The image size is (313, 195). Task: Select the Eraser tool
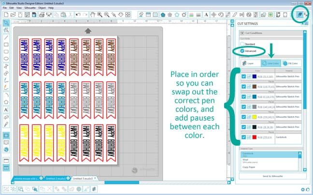pyautogui.click(x=6, y=117)
